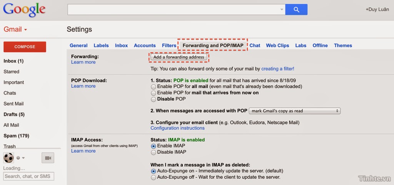This screenshot has width=394, height=185.
Task: Choose Auto-Expunge on option
Action: (154, 172)
